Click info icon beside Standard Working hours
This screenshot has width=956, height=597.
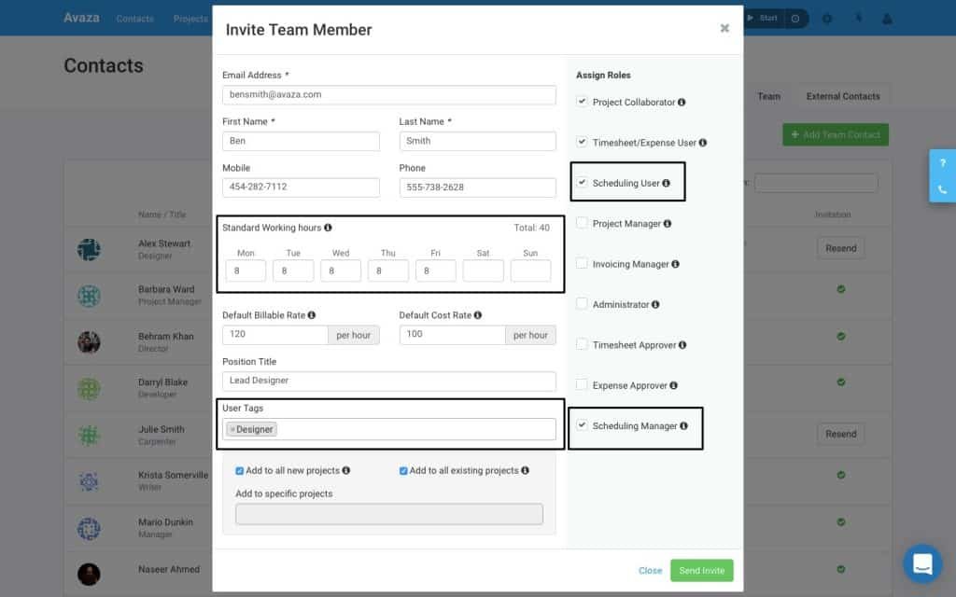point(328,228)
